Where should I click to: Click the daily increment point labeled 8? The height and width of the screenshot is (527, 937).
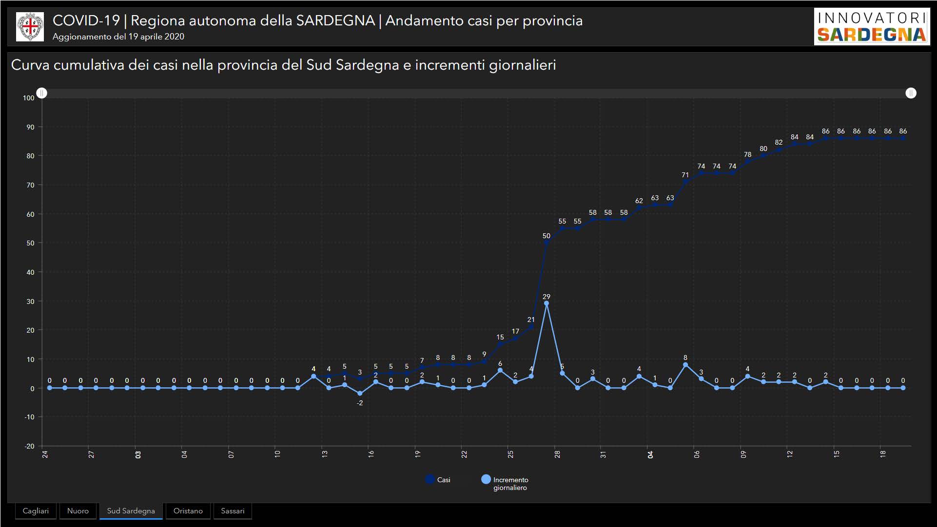685,365
